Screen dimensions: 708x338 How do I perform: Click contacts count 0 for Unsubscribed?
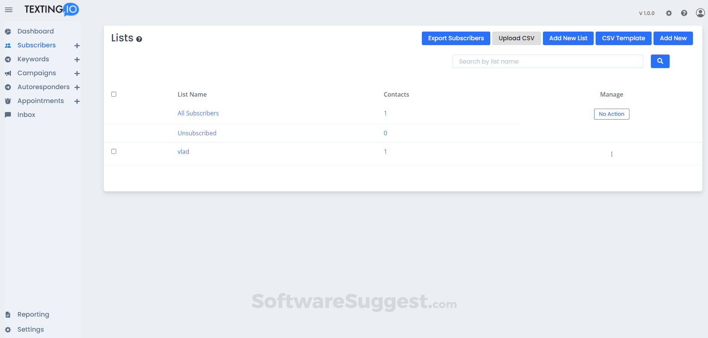point(385,133)
